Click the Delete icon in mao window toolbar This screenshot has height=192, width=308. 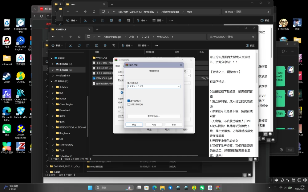click(128, 20)
